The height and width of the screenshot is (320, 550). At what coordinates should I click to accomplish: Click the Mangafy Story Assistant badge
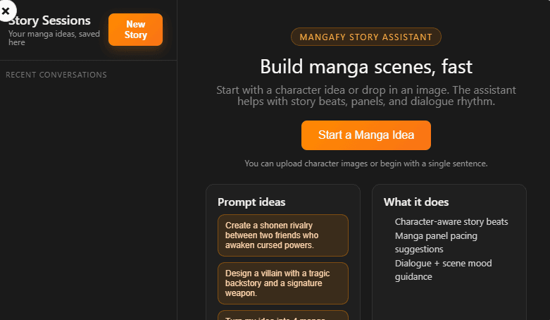pos(365,37)
